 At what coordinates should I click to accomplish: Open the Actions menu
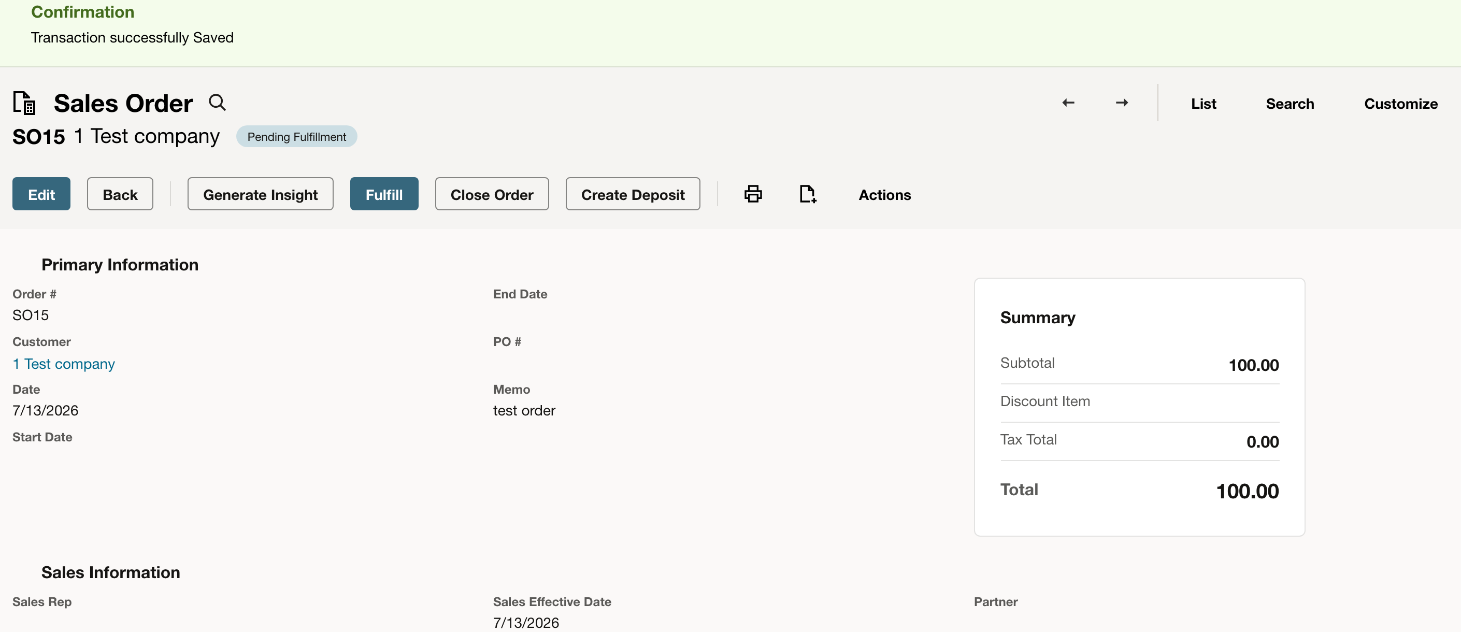tap(884, 195)
